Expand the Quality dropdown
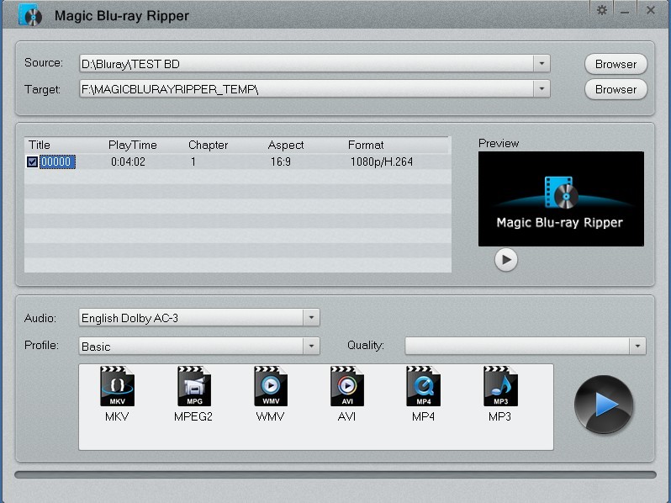This screenshot has height=503, width=671. [637, 346]
